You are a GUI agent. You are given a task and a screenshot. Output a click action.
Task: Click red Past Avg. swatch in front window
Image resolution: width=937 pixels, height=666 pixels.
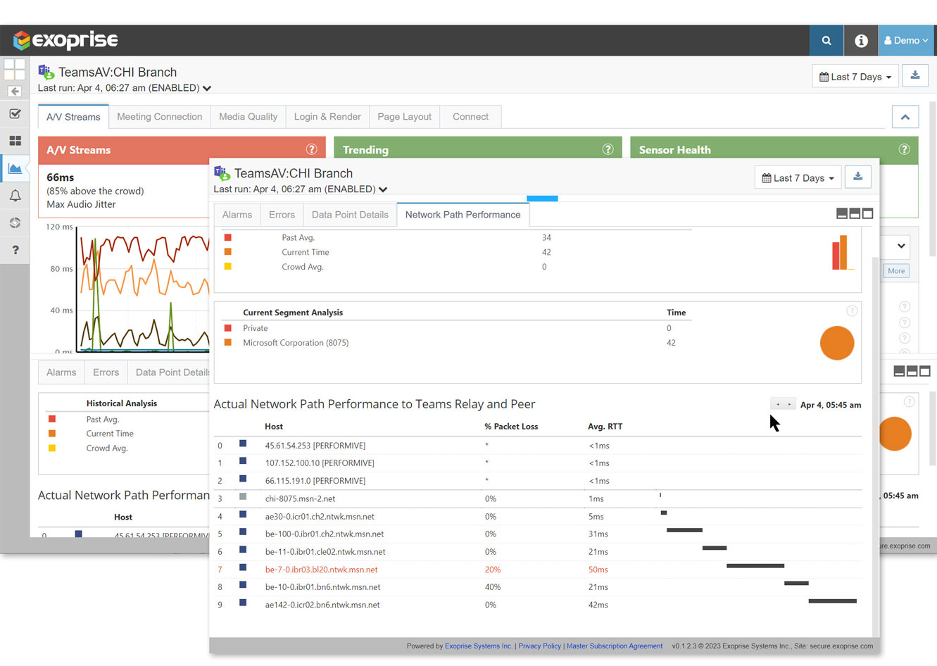click(227, 237)
